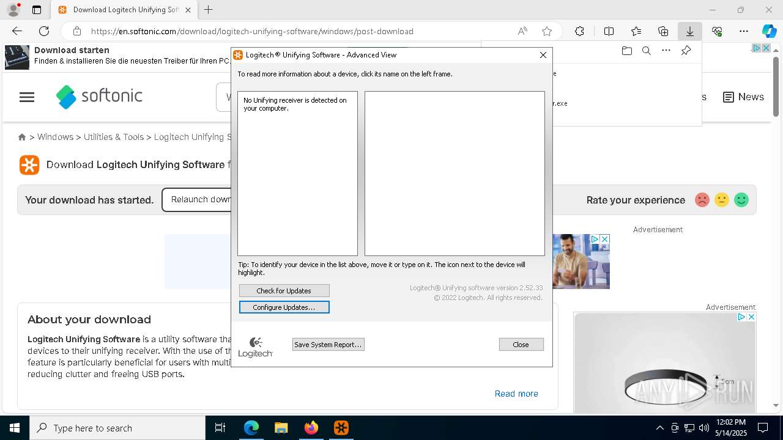Open Browser essentials heart icon

tap(717, 31)
